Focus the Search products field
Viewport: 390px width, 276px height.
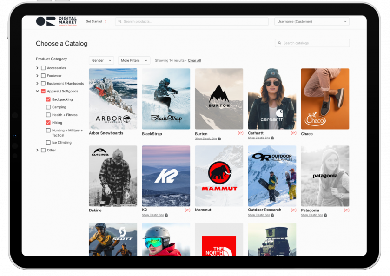point(192,22)
